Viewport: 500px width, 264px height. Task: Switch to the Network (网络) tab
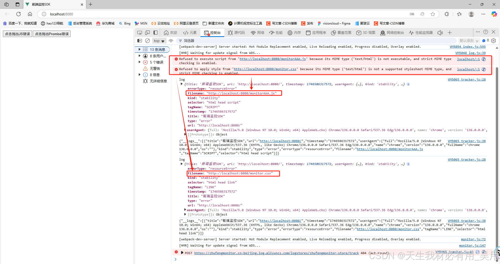coord(257,33)
